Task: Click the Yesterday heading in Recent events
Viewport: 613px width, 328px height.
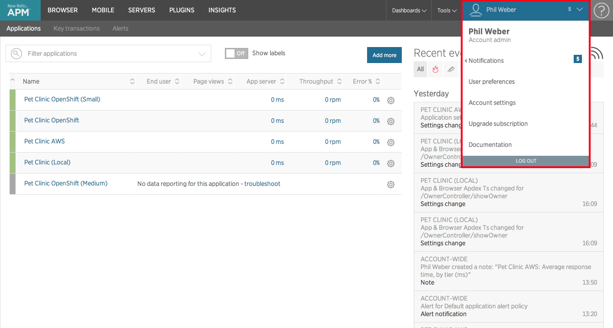Action: (431, 93)
